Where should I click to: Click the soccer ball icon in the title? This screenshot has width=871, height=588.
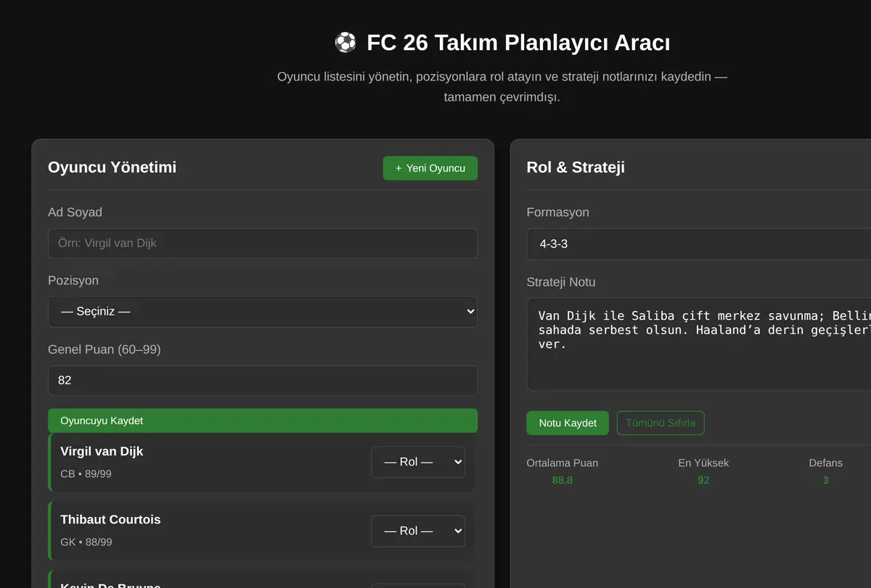point(345,42)
